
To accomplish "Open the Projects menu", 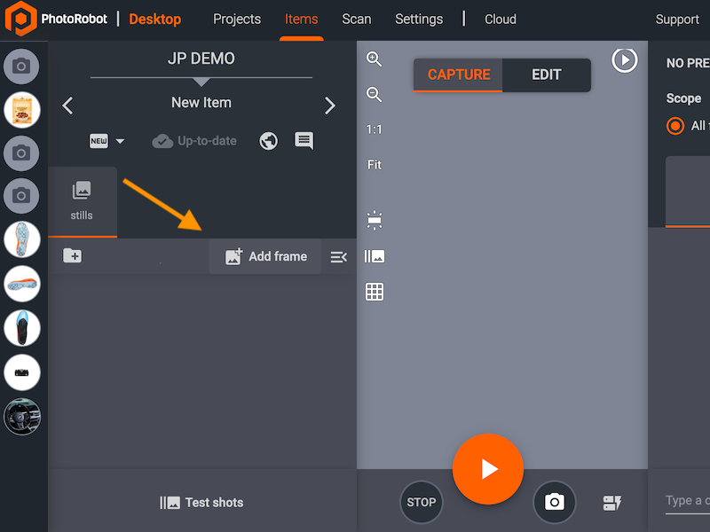I will [237, 20].
